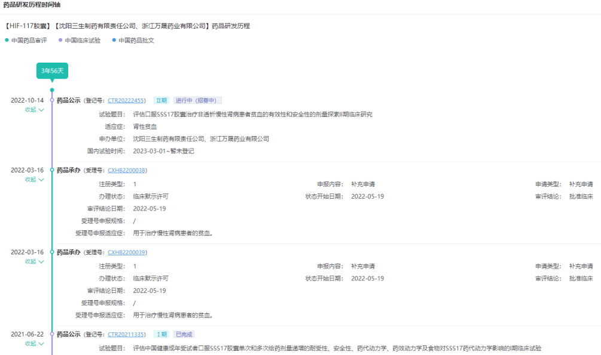The width and height of the screenshot is (601, 355).
Task: Collapse the first 2022-03-16 entry (CXHB2200038)
Action: pyautogui.click(x=34, y=180)
